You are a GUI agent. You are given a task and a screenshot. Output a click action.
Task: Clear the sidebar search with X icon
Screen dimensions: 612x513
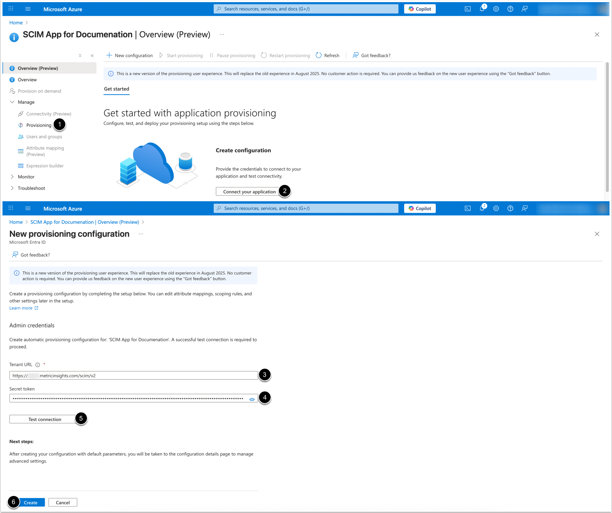click(80, 55)
